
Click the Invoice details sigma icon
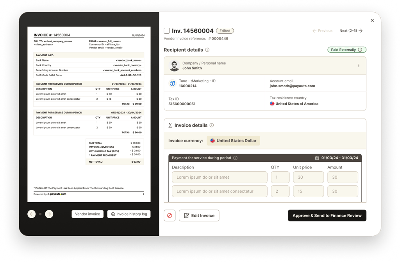click(170, 125)
